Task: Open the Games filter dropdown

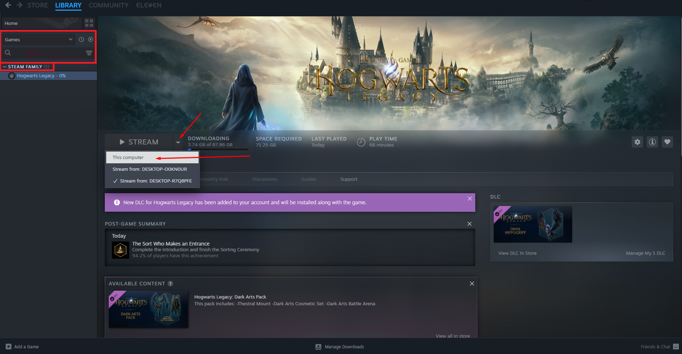Action: (39, 39)
